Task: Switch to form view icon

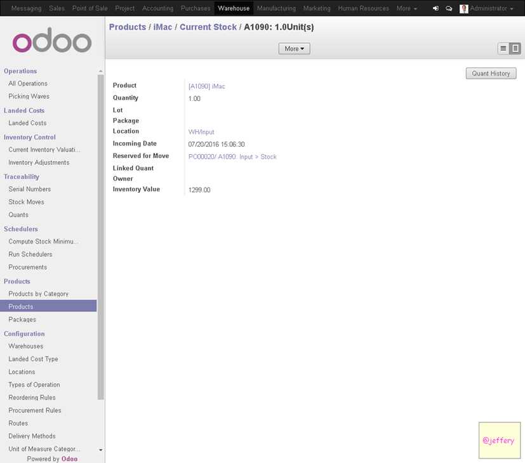Action: [515, 48]
